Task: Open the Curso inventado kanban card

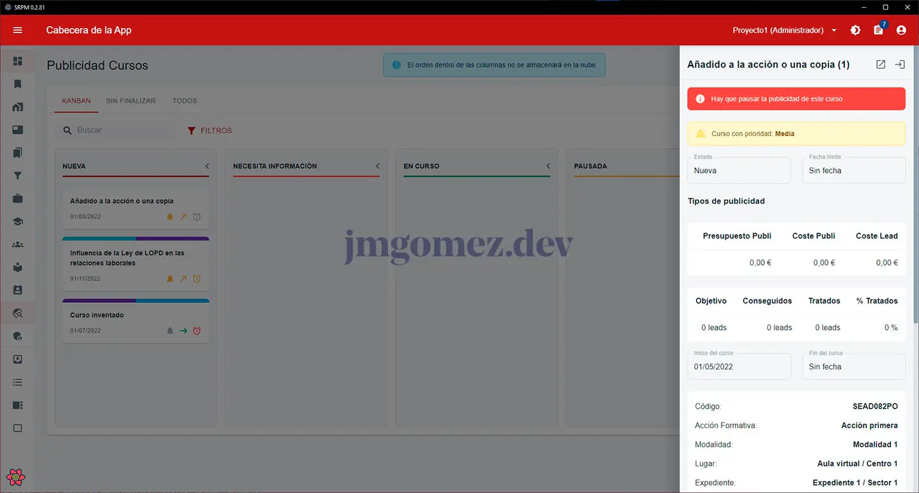Action: coord(115,316)
